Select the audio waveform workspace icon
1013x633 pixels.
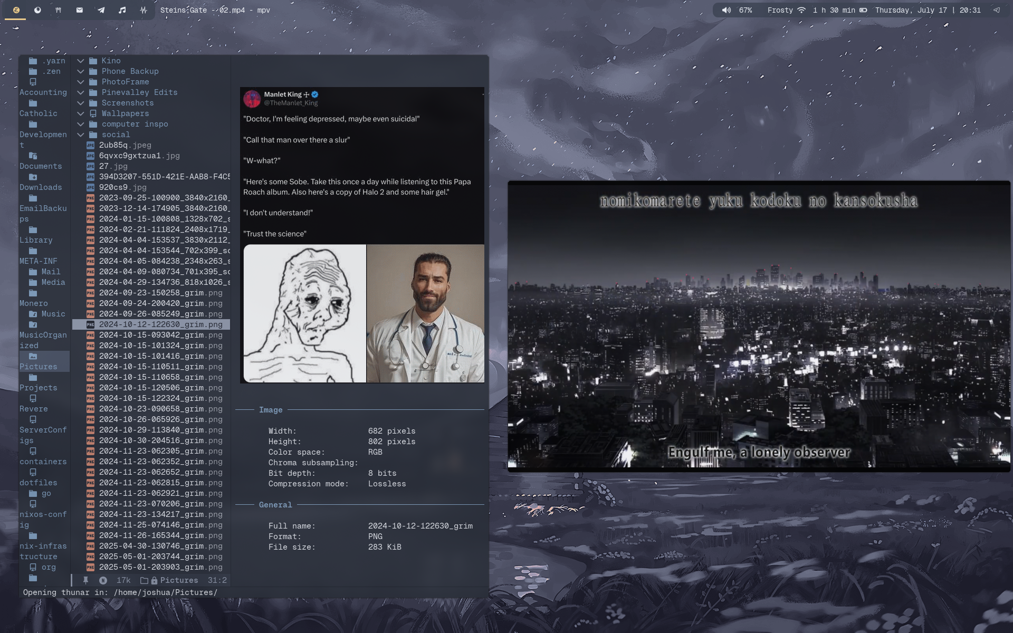click(x=144, y=10)
